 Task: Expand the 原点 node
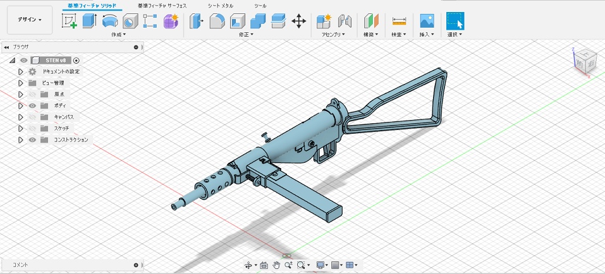coord(21,95)
